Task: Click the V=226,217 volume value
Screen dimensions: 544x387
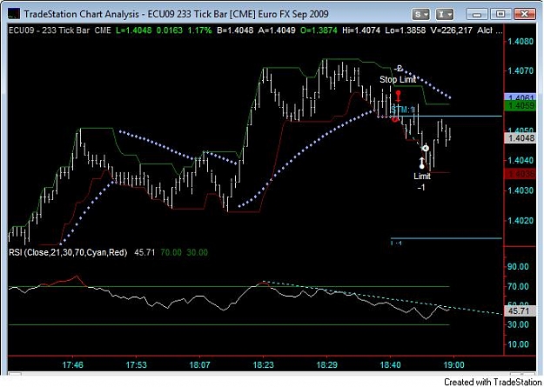Action: [x=451, y=30]
